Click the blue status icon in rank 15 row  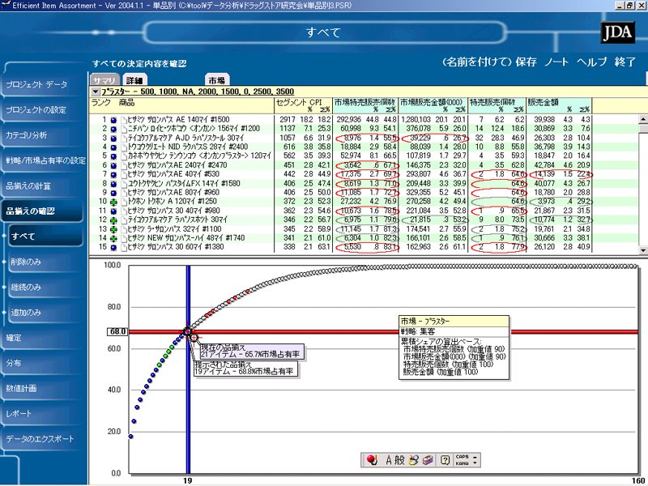pyautogui.click(x=113, y=247)
